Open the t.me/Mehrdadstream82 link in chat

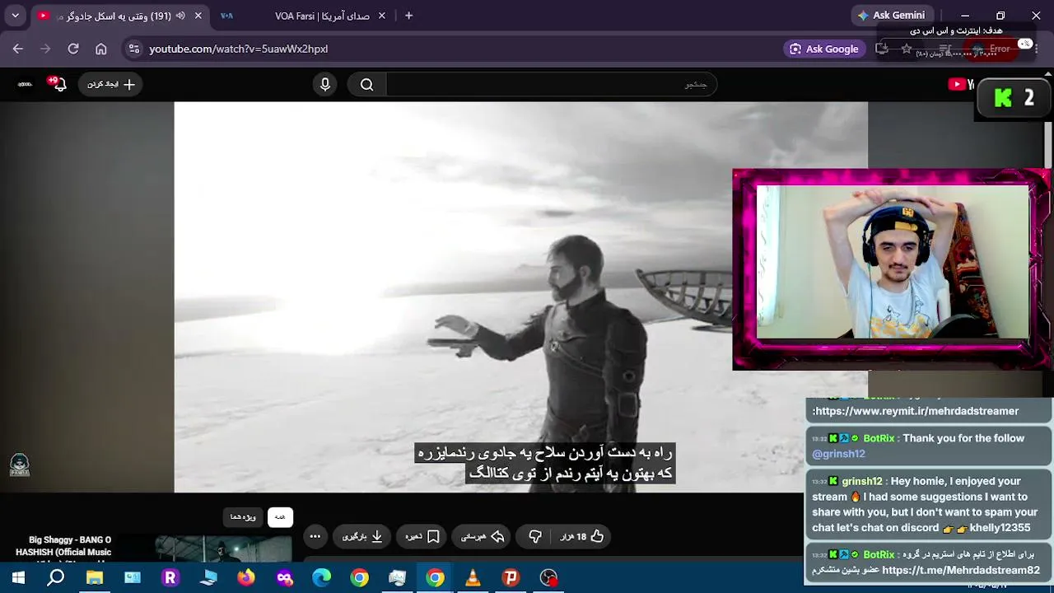tap(961, 570)
